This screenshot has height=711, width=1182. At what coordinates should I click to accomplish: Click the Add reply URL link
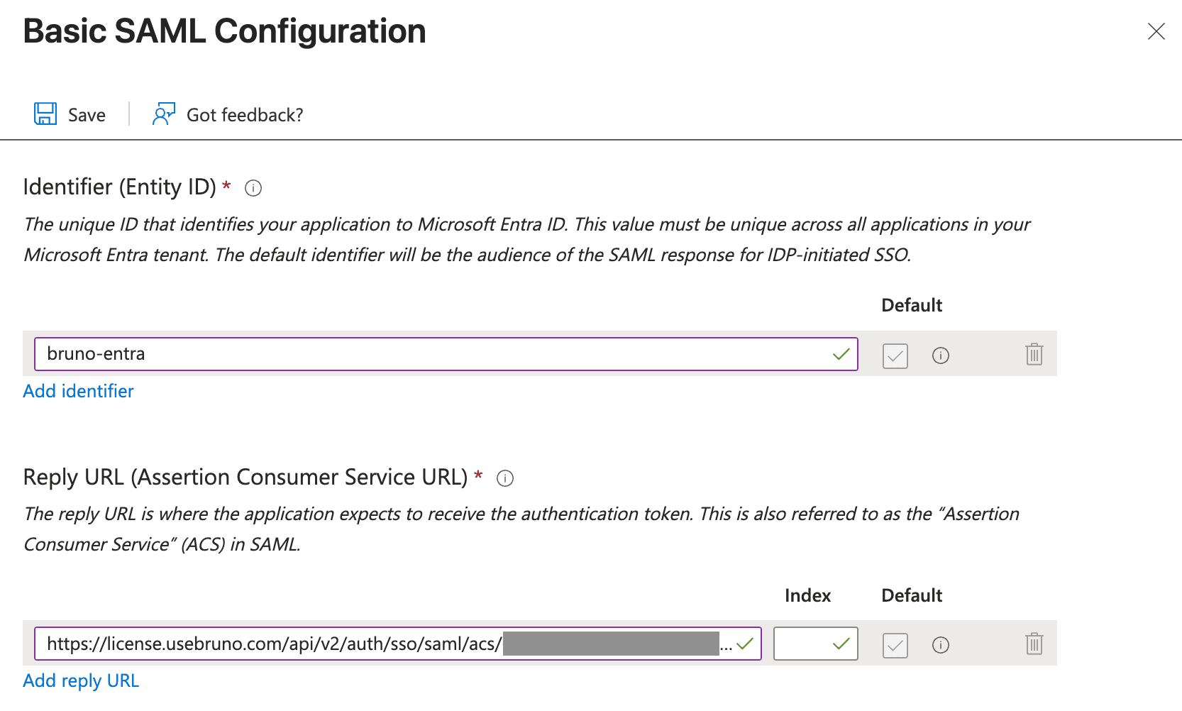point(80,680)
